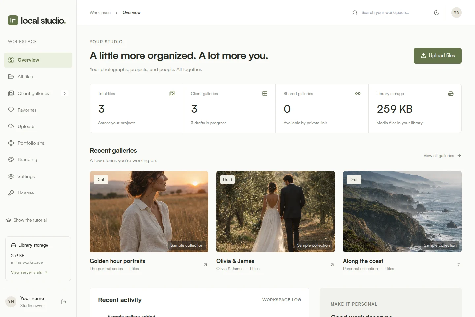Click the Olivia & James gallery title
This screenshot has height=317, width=475.
pyautogui.click(x=235, y=261)
